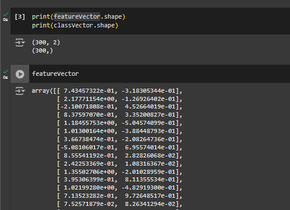
Task: Click the value -1.26926402e-01 in the array
Action: (x=148, y=99)
